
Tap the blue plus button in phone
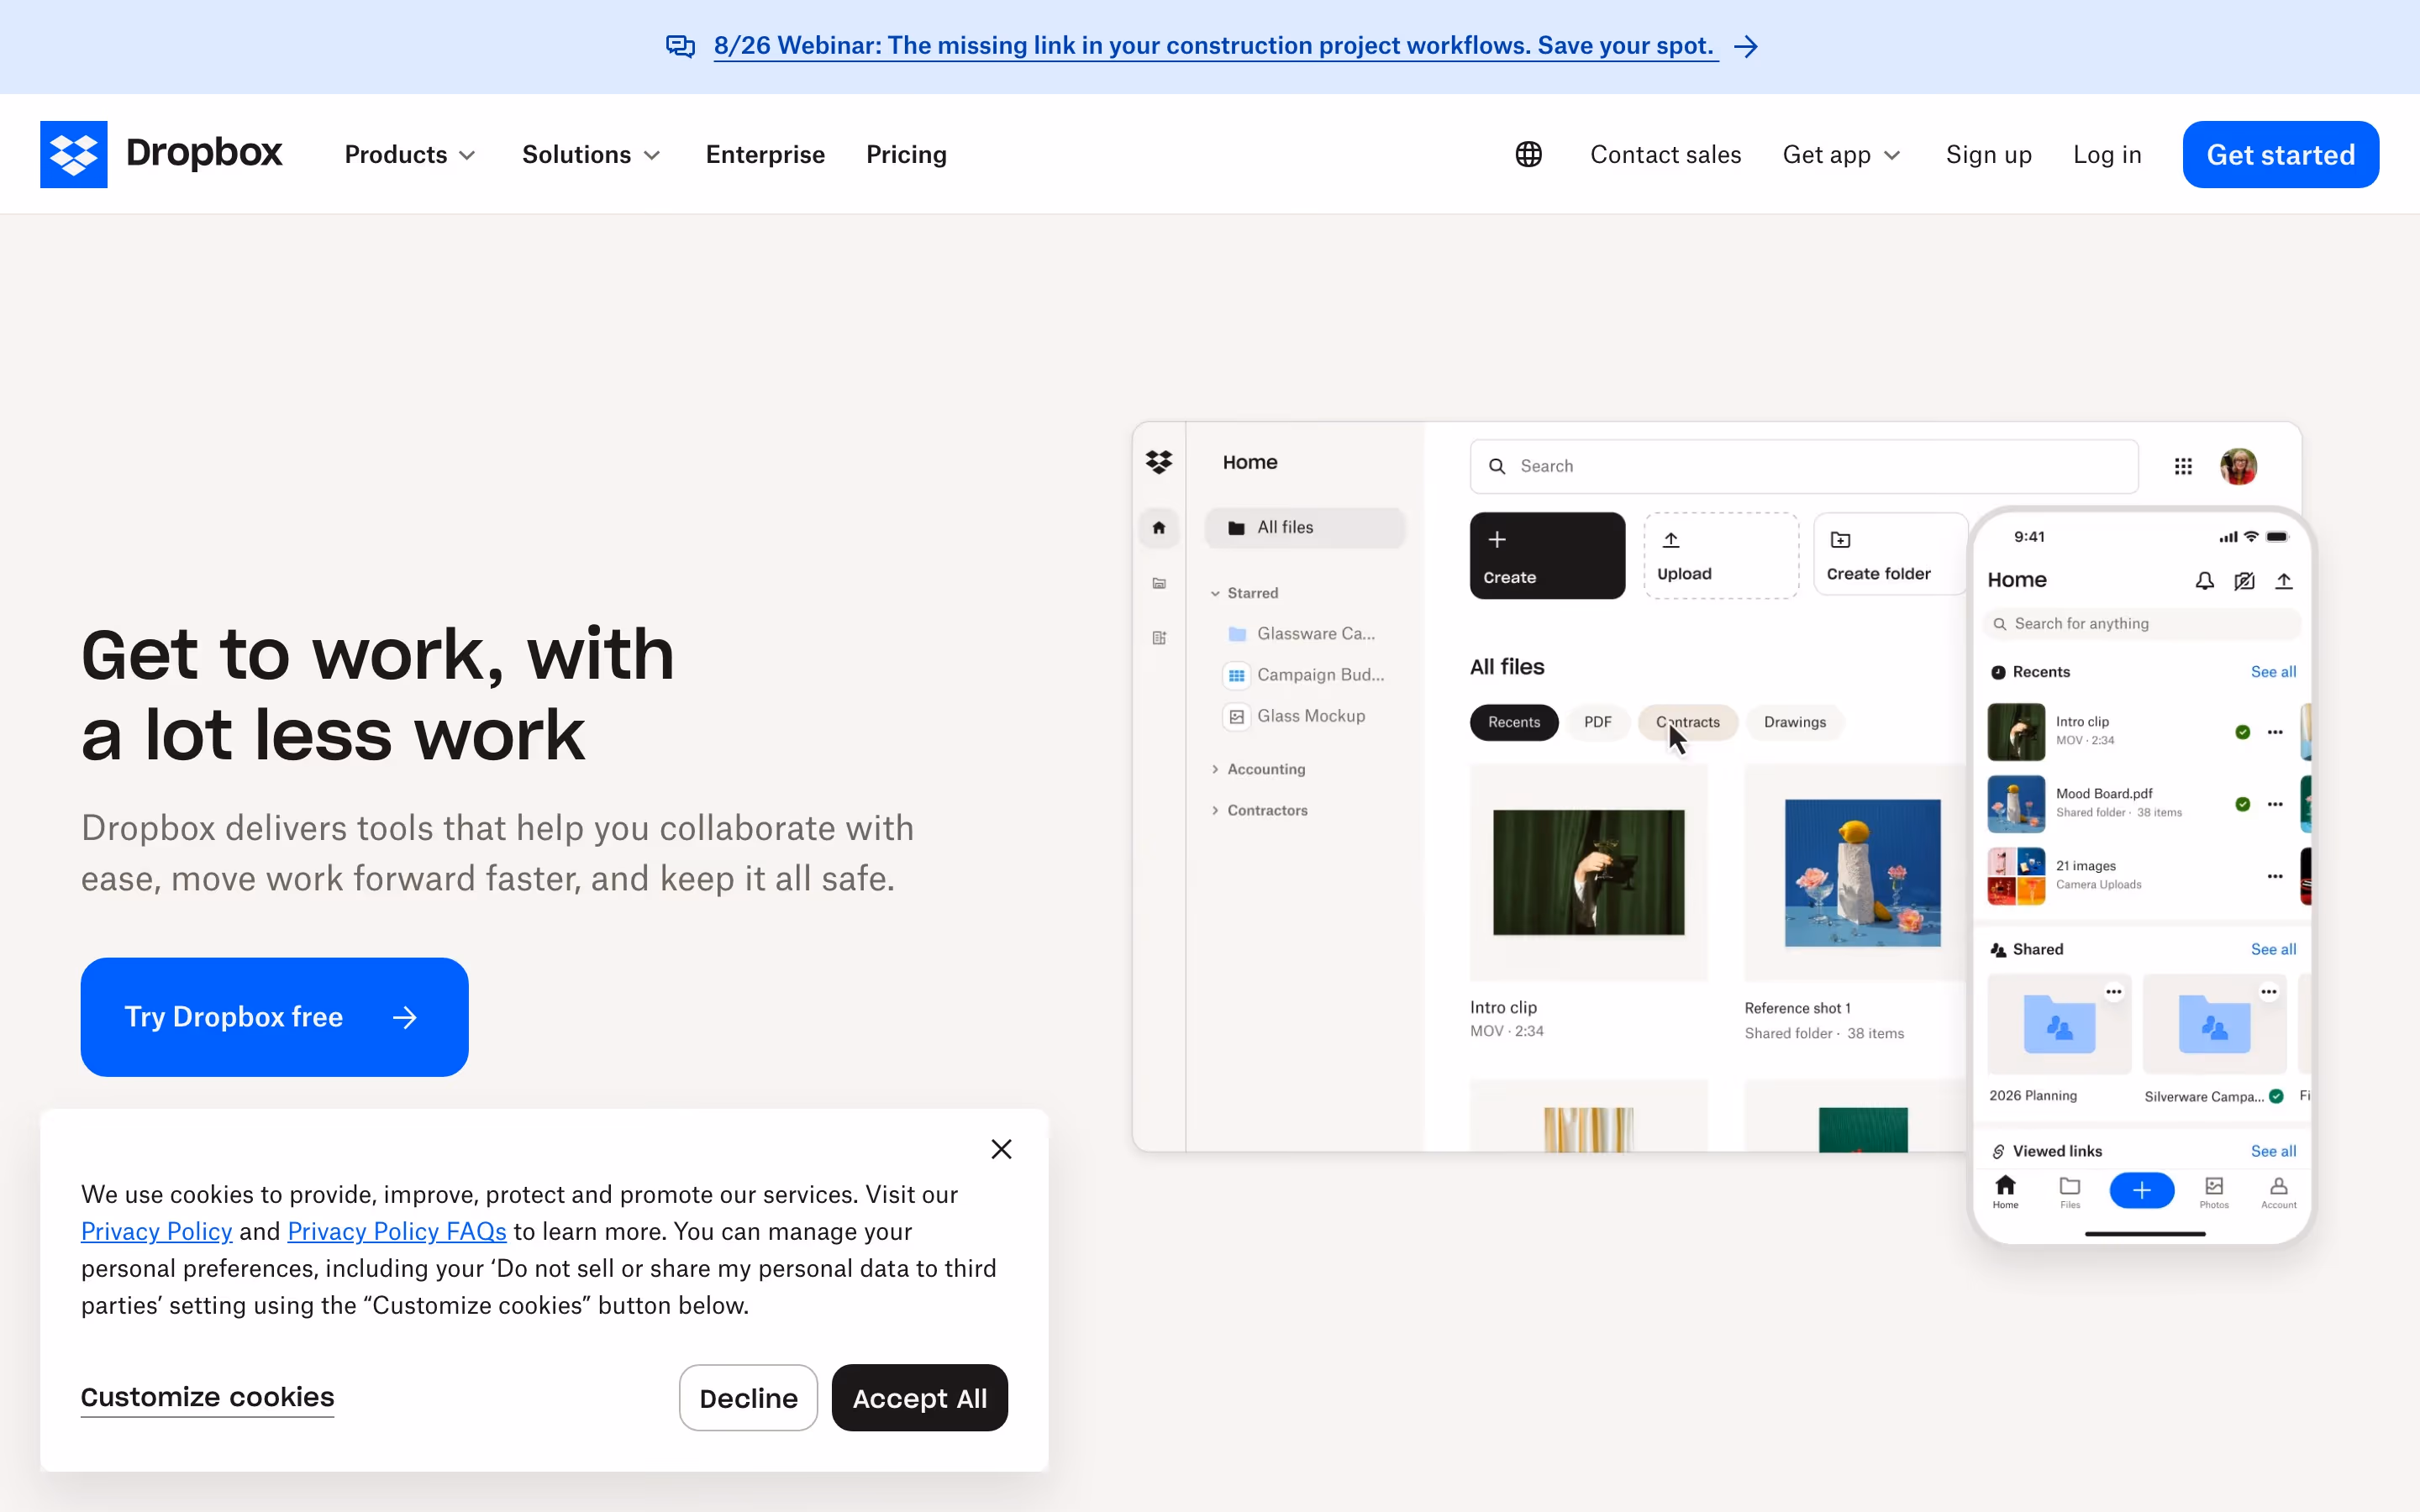pyautogui.click(x=2141, y=1190)
